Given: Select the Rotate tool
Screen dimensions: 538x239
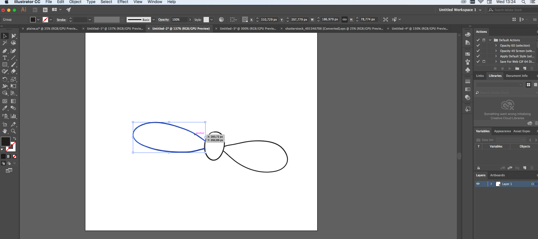Looking at the screenshot, I should click(5, 79).
